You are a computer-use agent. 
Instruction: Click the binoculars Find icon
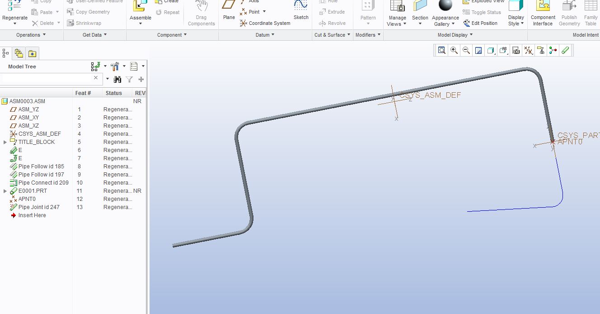coord(117,79)
